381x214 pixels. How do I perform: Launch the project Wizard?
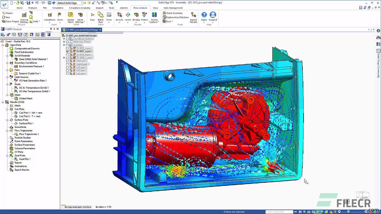tap(7, 13)
